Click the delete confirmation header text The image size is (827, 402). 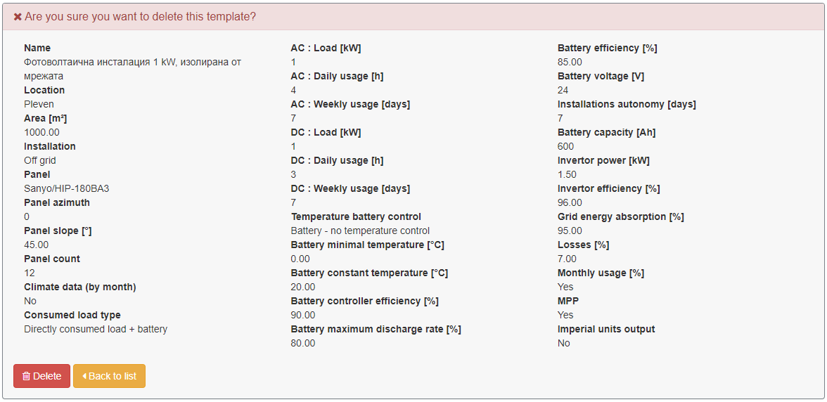coord(141,17)
